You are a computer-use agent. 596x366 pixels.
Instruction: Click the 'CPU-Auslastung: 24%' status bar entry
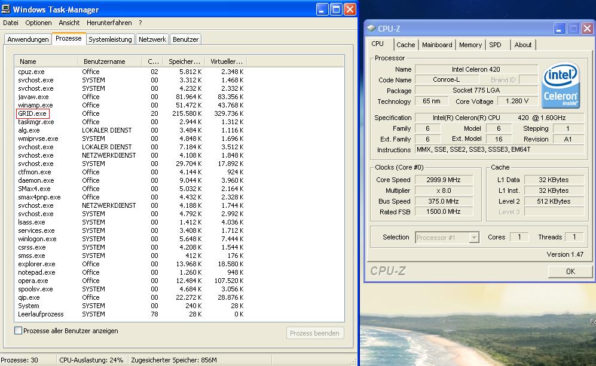point(91,360)
